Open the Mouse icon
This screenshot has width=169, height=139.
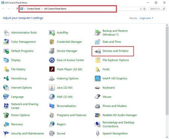coord(98,97)
